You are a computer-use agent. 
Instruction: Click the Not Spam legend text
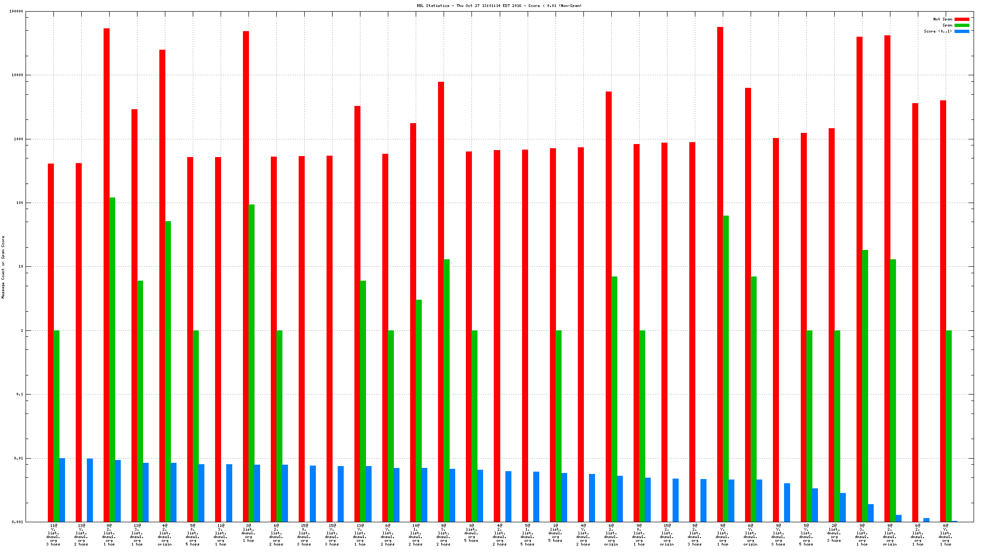[942, 19]
